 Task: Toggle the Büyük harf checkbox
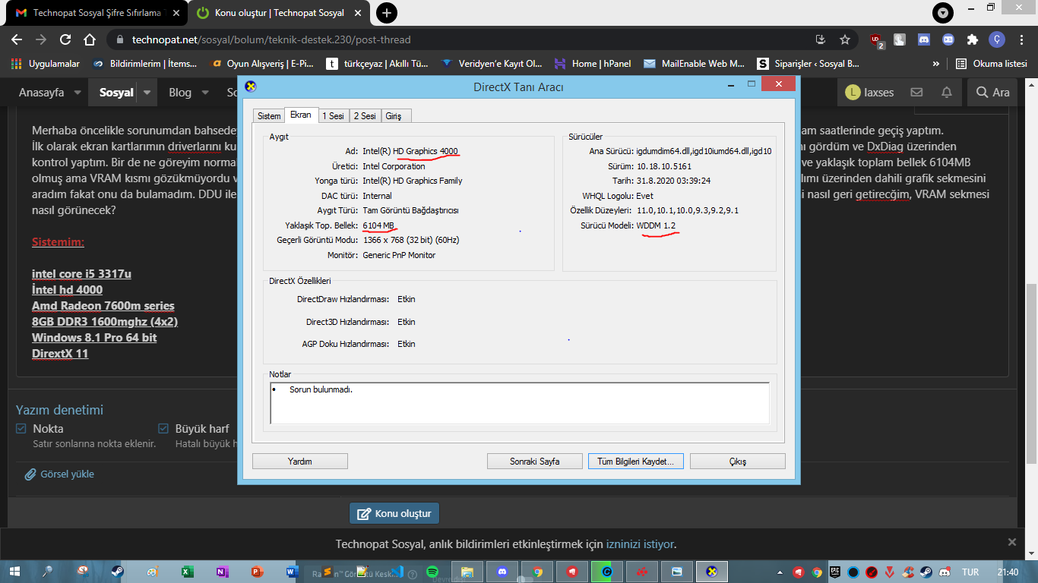click(x=163, y=429)
